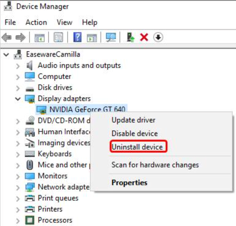This screenshot has width=236, height=226.
Task: Expand the Imaging devices chevron
Action: pyautogui.click(x=18, y=143)
